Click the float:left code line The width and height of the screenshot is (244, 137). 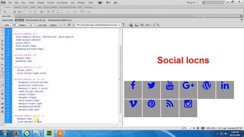[x=25, y=70]
